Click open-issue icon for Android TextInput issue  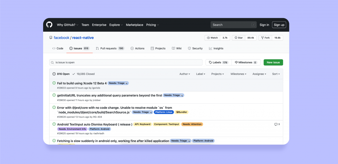[54, 124]
